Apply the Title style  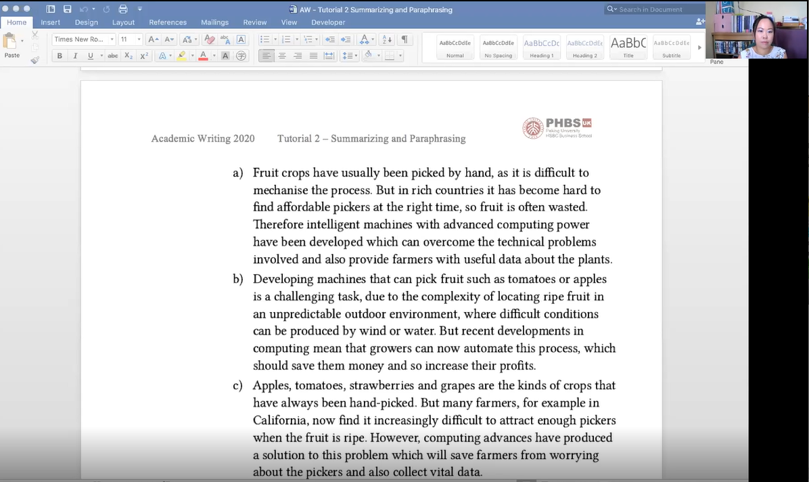(x=628, y=47)
